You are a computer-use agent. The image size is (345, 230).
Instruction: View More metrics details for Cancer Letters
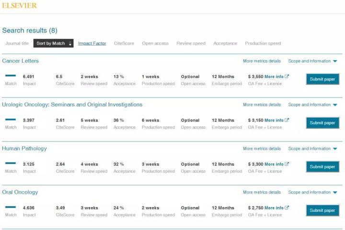(262, 61)
